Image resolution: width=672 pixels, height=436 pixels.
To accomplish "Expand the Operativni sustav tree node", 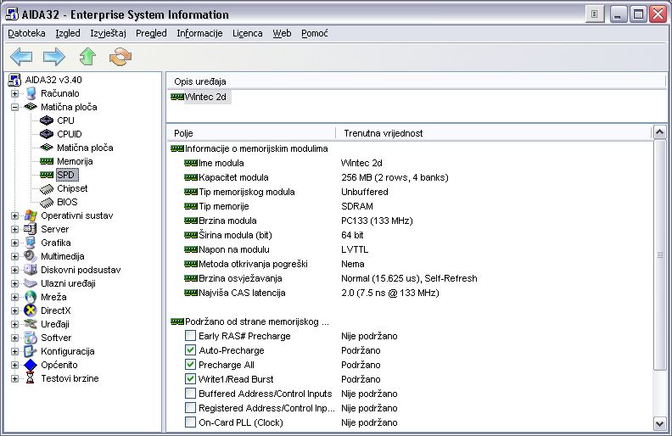I will coord(14,215).
